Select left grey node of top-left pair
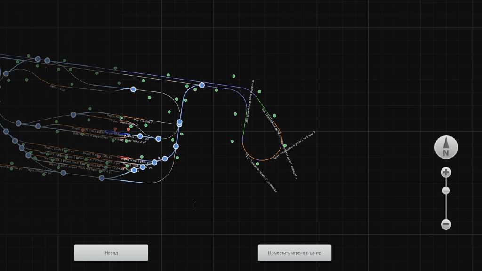 coord(38,59)
